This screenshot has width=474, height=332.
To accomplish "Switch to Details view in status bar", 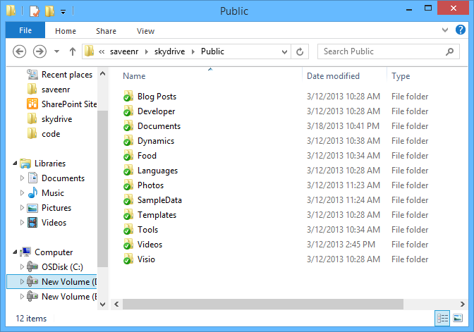I will tap(442, 319).
